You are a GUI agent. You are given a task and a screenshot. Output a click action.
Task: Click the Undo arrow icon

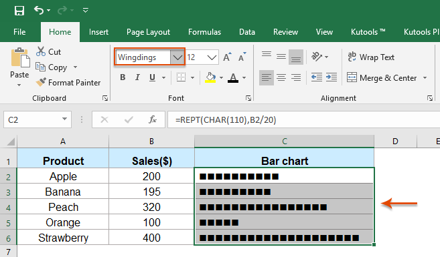(x=39, y=11)
